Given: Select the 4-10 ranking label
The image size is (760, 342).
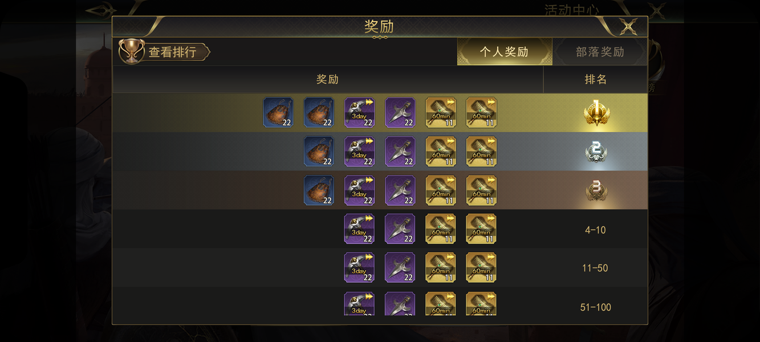Looking at the screenshot, I should [x=595, y=230].
